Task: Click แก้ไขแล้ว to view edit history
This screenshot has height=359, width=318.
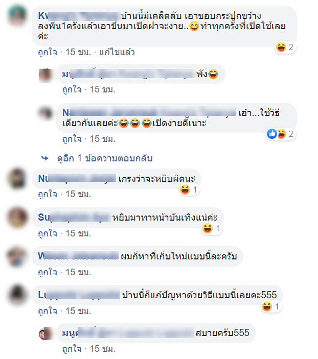Action: pyautogui.click(x=117, y=52)
